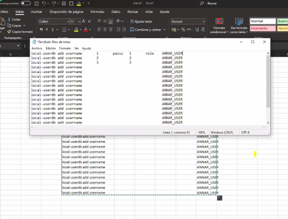Expand the Copiar options arrow
This screenshot has height=219, width=288.
coord(24,25)
